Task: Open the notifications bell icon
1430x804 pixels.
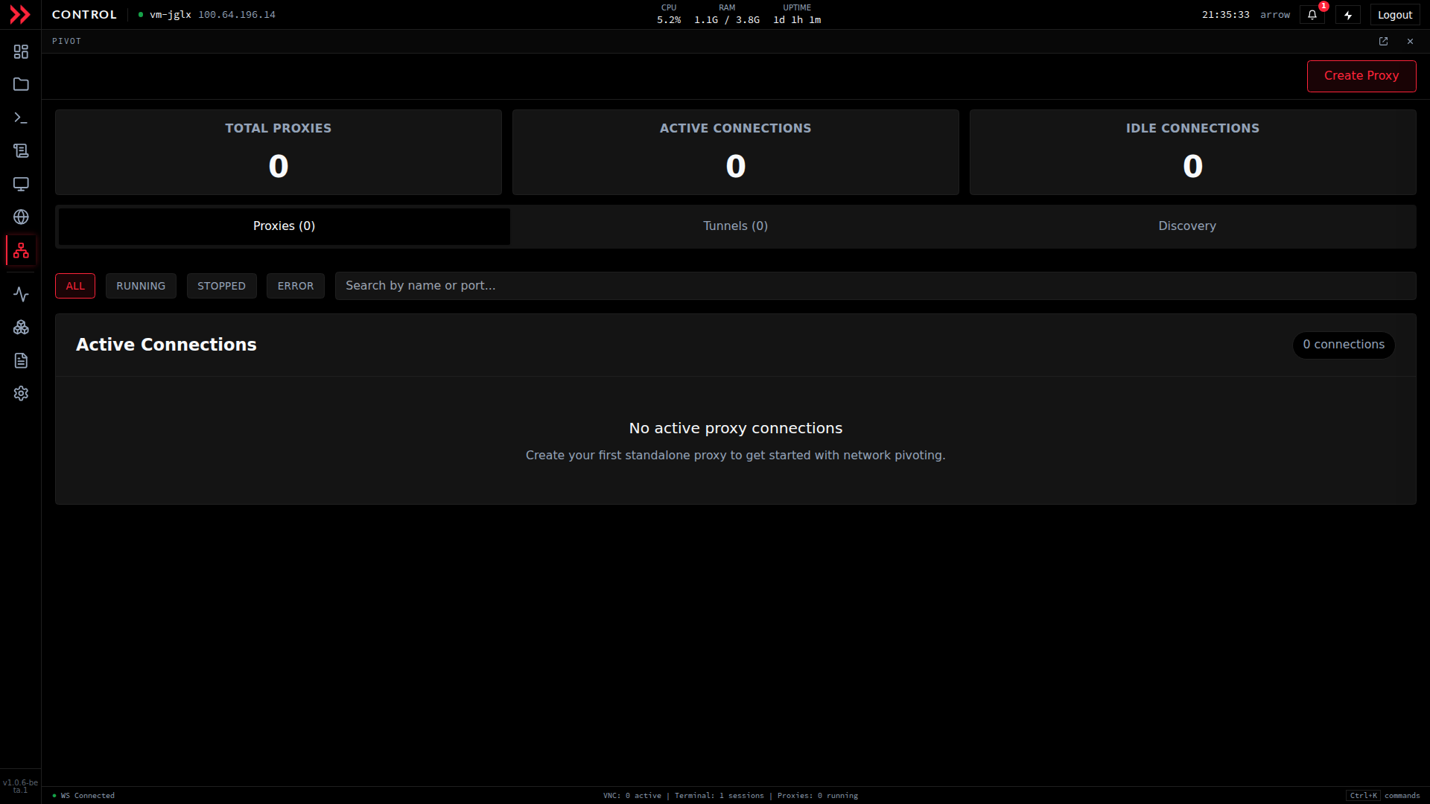Action: click(1312, 15)
